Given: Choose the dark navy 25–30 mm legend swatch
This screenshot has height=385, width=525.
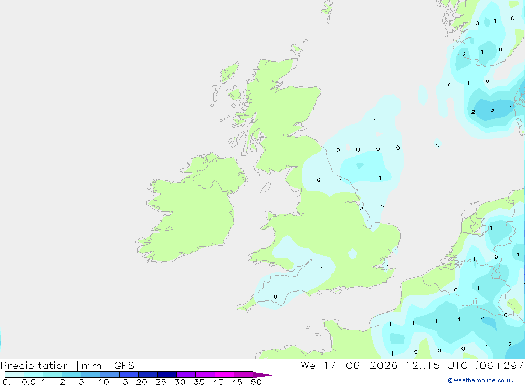Looking at the screenshot, I should pos(167,374).
